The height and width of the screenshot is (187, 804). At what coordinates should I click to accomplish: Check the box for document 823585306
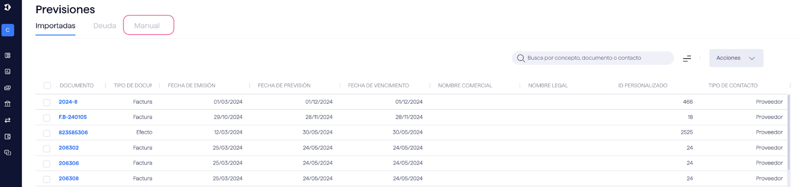47,133
